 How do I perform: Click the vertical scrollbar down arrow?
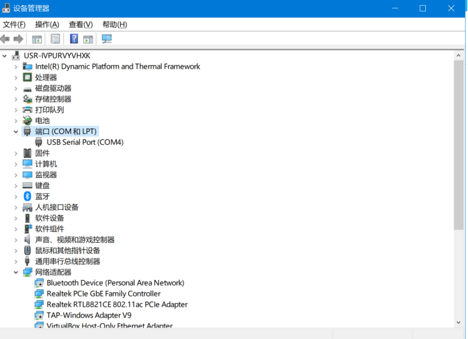(x=459, y=323)
